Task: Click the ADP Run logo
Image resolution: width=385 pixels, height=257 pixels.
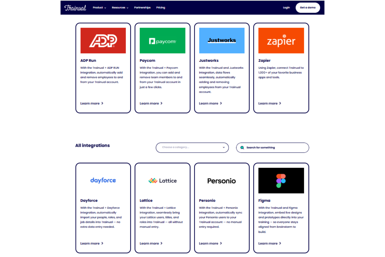Action: pyautogui.click(x=103, y=40)
